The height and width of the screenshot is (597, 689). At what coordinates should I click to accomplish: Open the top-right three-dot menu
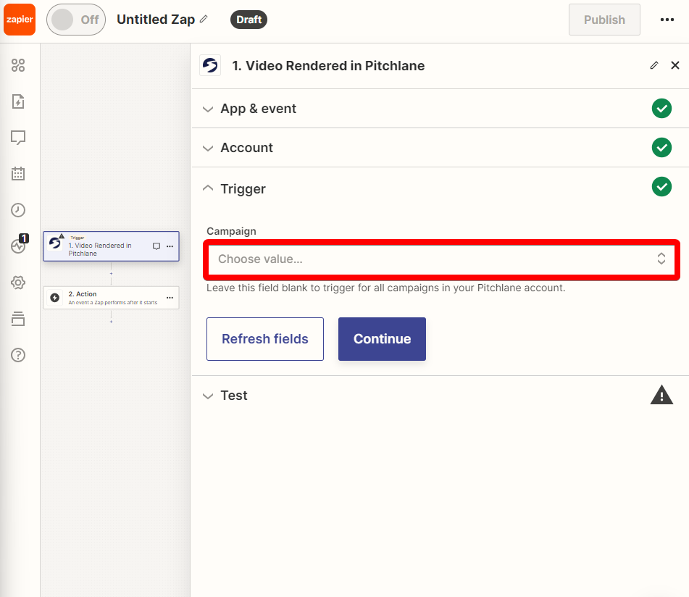click(667, 20)
